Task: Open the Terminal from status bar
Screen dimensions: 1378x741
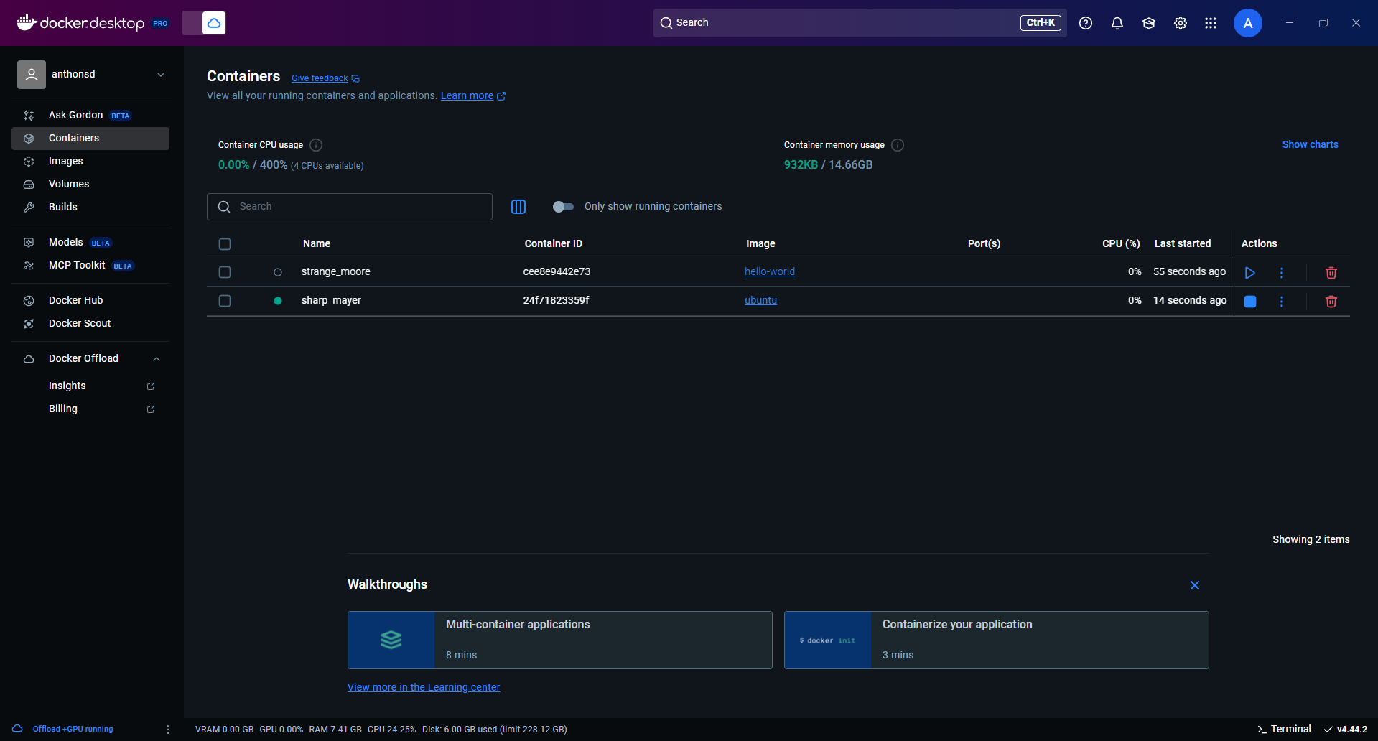Action: [1284, 729]
